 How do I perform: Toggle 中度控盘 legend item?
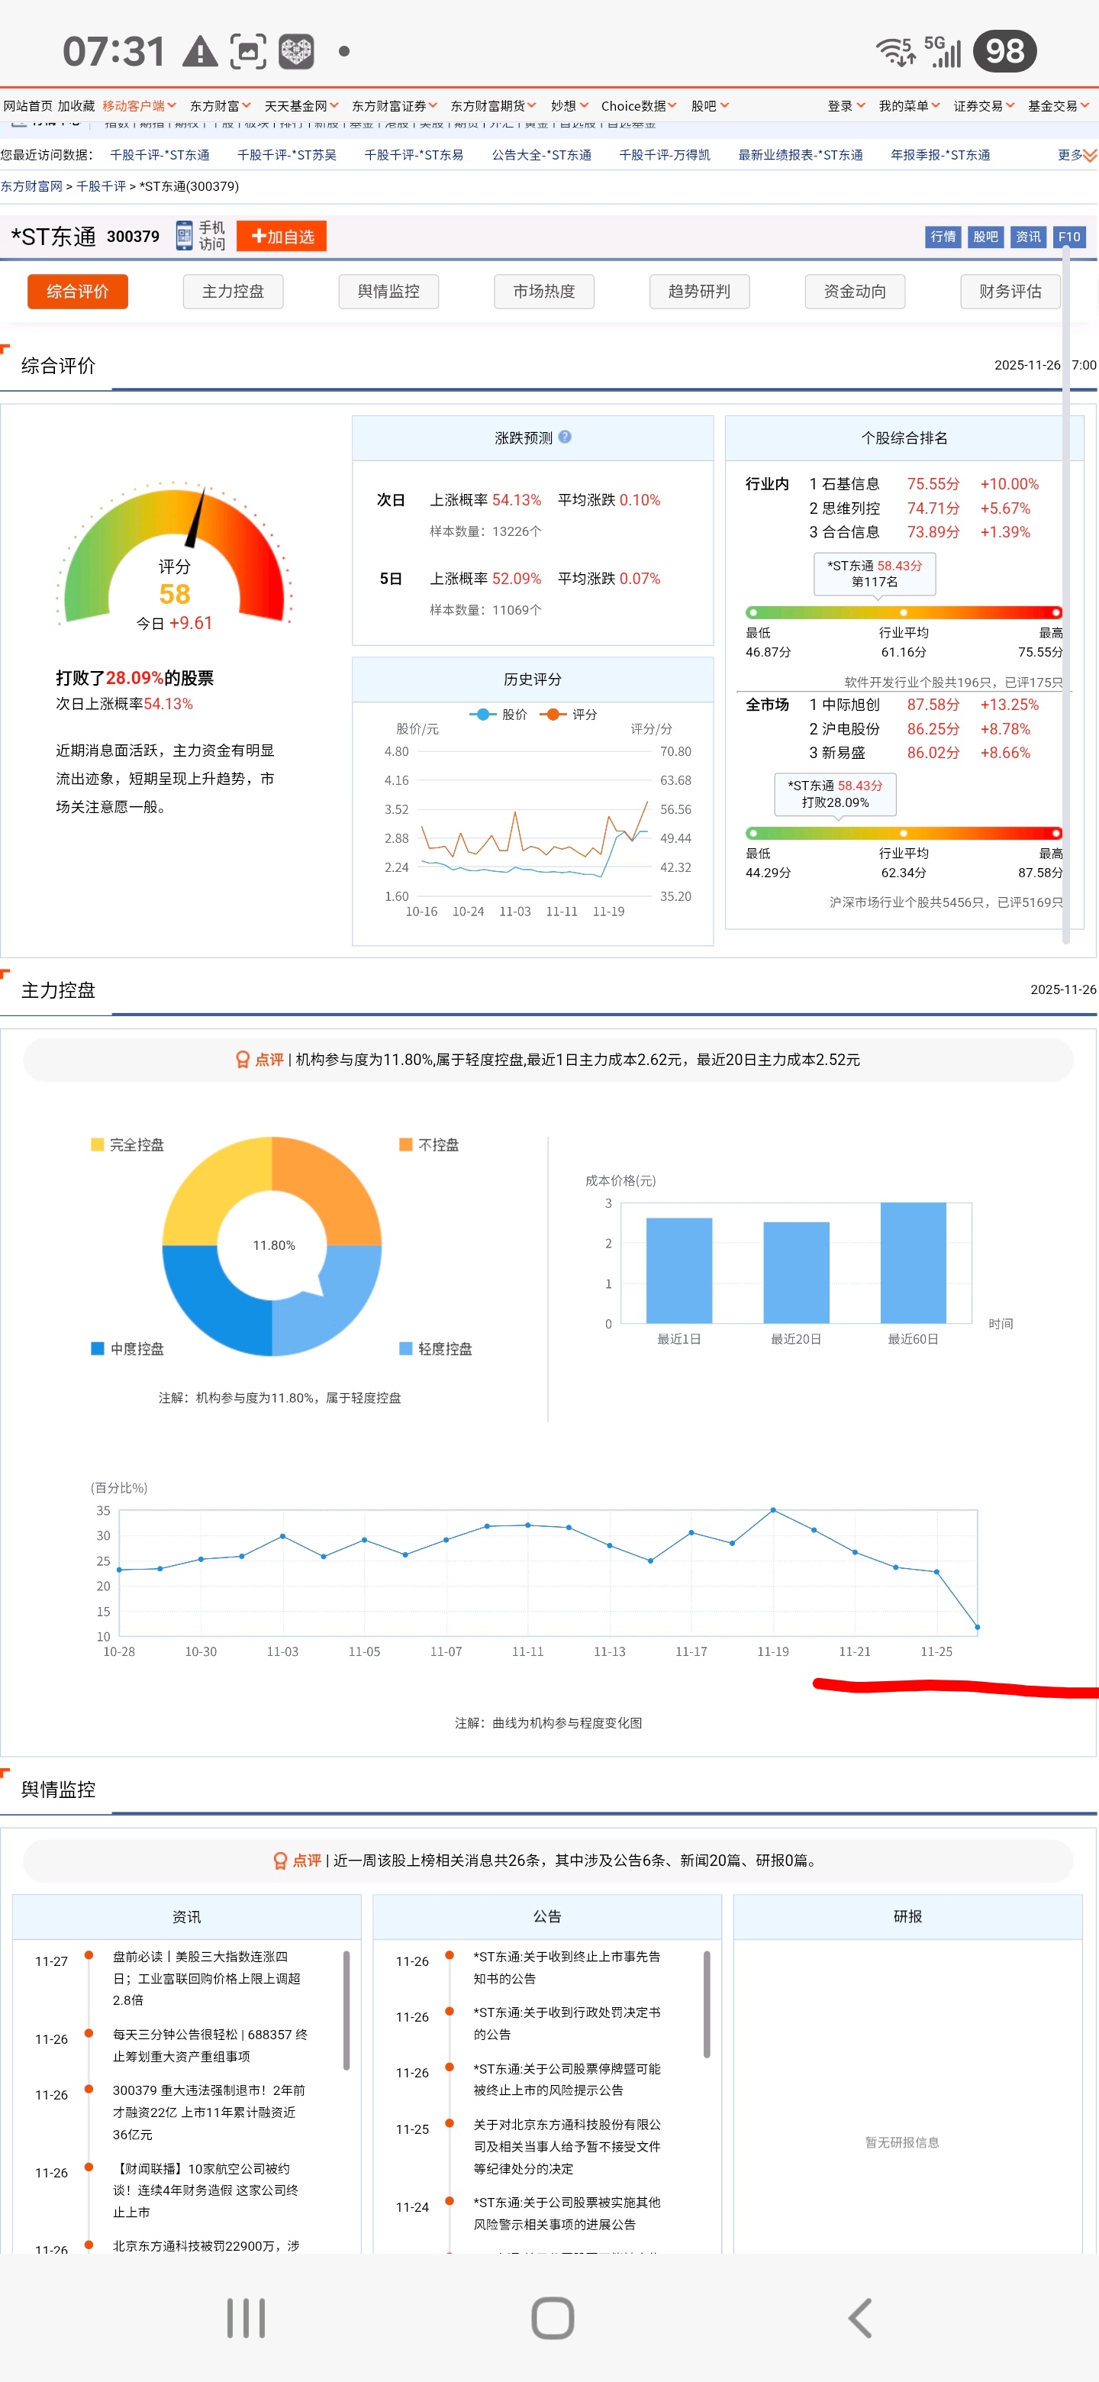(x=127, y=1348)
